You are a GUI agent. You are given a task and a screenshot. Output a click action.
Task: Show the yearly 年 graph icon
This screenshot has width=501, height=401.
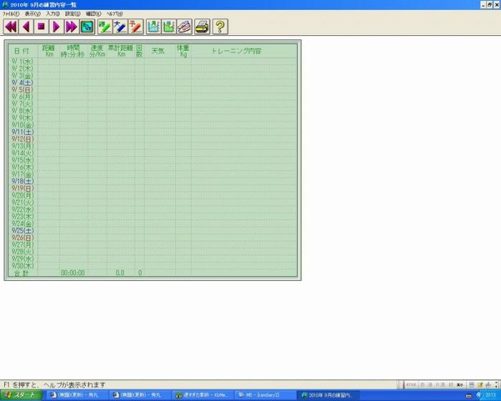[169, 27]
